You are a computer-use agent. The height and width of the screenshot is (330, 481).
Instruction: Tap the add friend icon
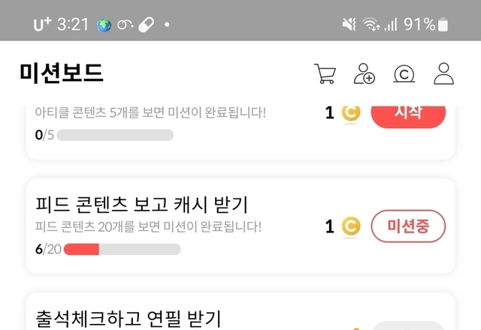pos(365,73)
